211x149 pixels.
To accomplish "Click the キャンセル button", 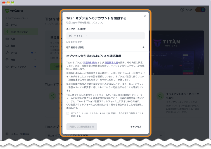I will point(136,127).
